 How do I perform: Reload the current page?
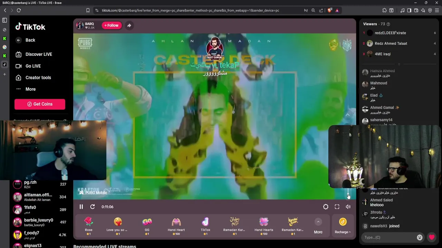19,10
